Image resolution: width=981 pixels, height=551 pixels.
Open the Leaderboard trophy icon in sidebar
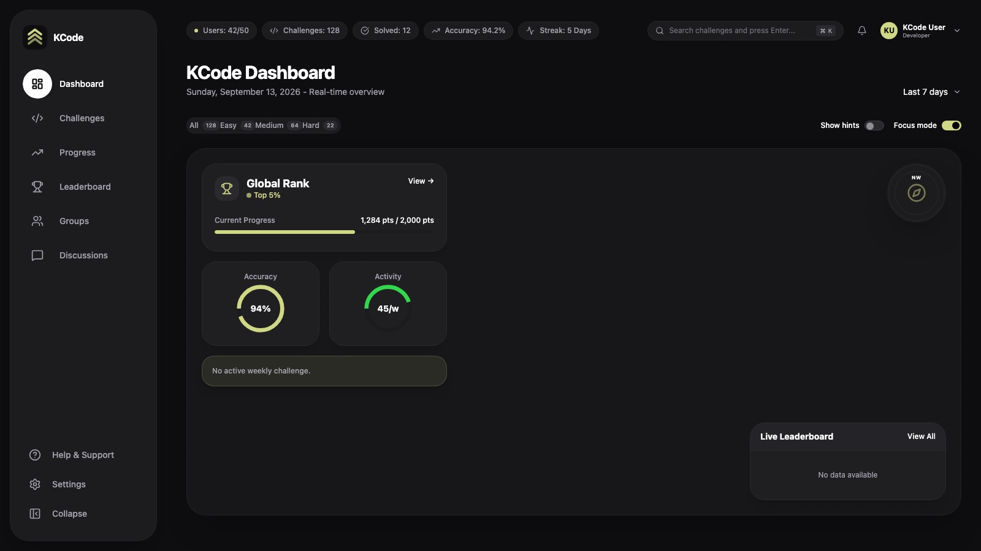click(37, 187)
